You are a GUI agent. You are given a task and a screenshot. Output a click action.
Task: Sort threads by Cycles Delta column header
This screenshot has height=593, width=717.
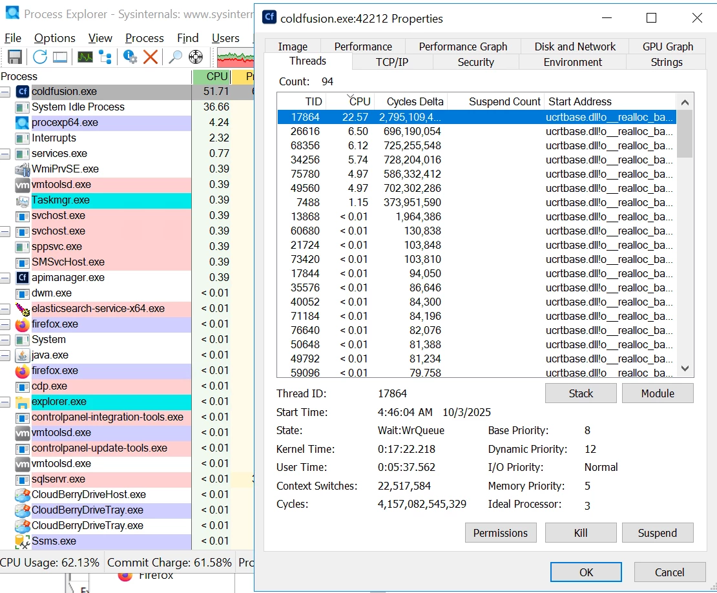(411, 101)
